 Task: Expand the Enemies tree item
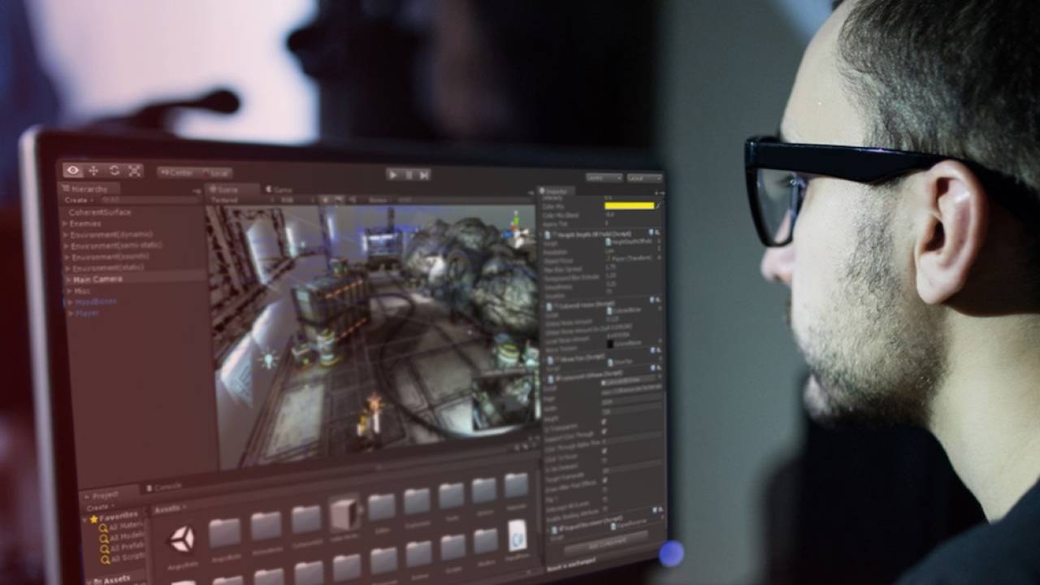pos(66,223)
